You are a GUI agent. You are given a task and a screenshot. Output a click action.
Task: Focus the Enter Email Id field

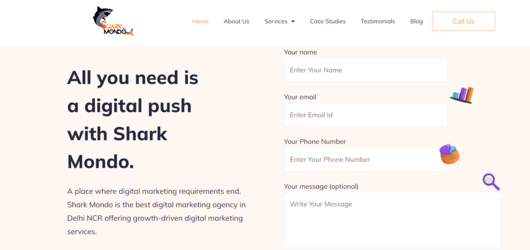coord(366,115)
